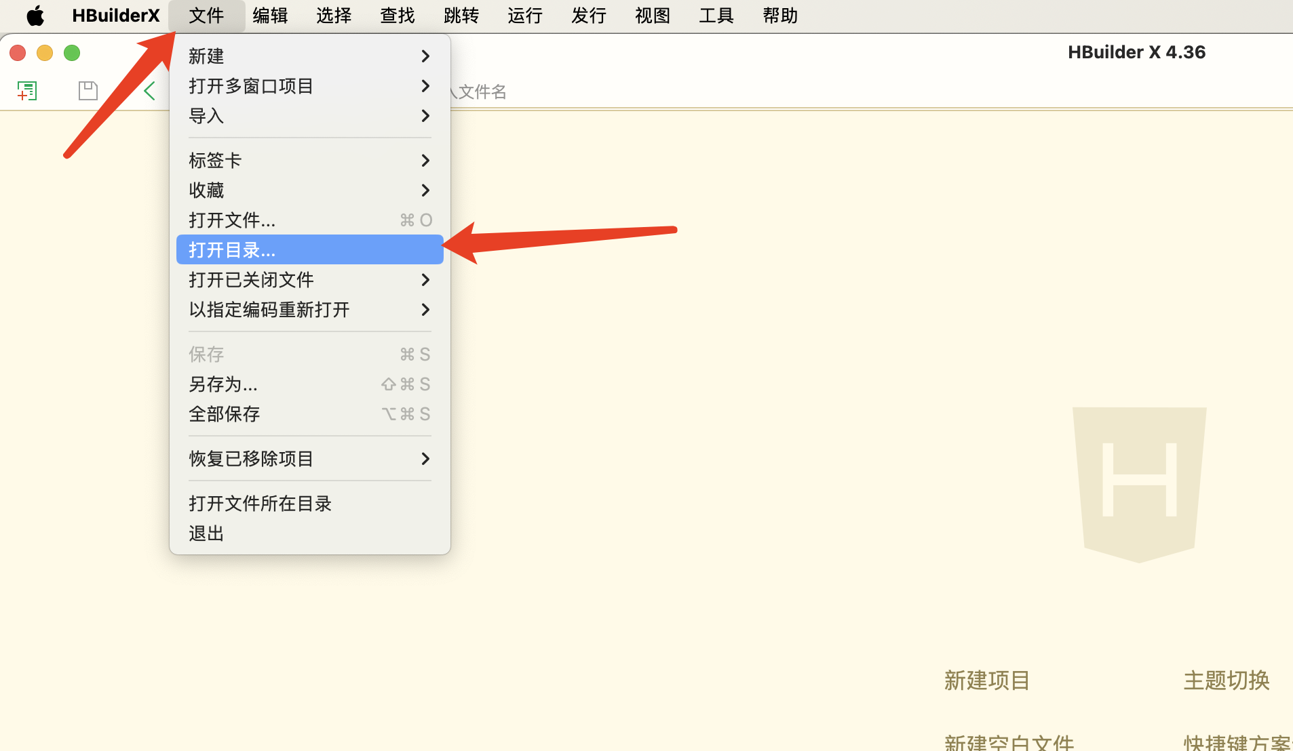Click the 主题切换 link
The width and height of the screenshot is (1293, 751).
tap(1227, 681)
